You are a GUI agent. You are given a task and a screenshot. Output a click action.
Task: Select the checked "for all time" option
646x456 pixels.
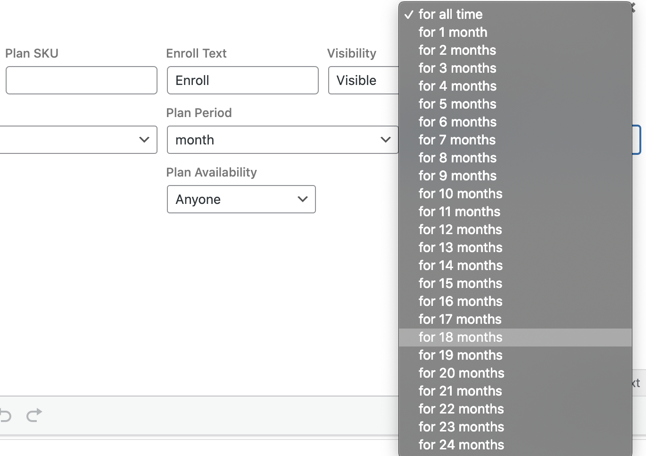[x=450, y=15]
